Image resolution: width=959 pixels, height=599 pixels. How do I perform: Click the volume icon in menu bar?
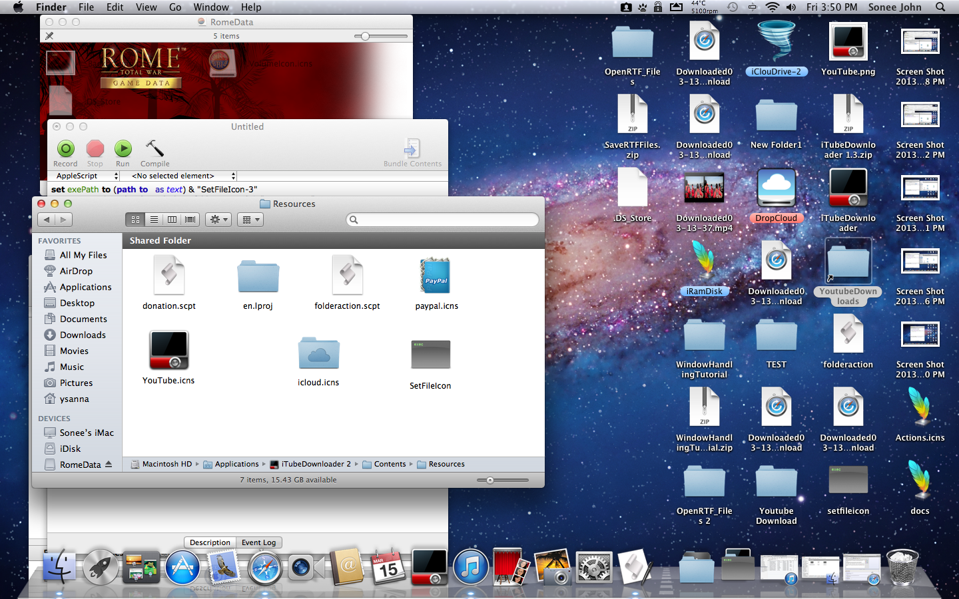tap(791, 7)
